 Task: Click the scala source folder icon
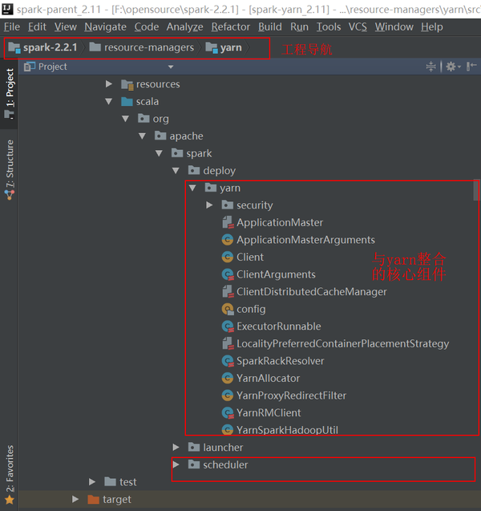click(127, 102)
